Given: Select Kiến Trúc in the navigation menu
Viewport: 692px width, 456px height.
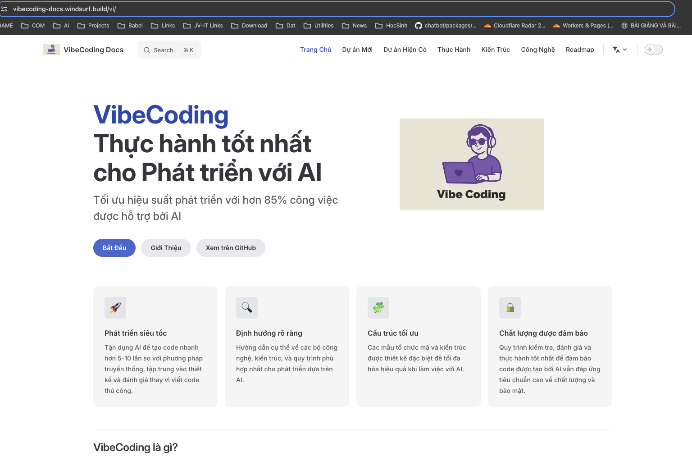Looking at the screenshot, I should [x=496, y=50].
